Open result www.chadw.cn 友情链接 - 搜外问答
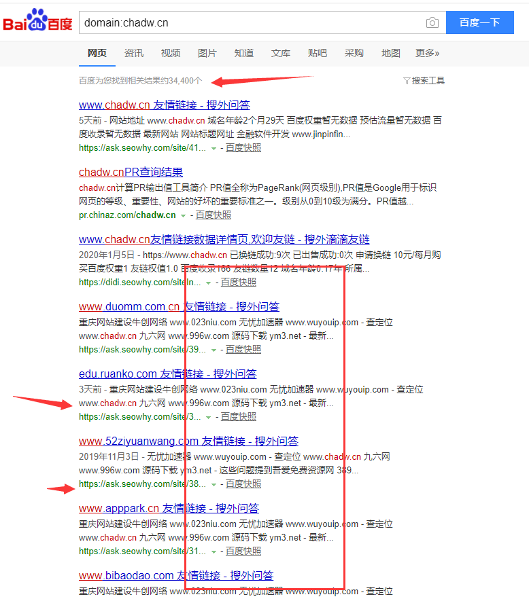529x599 pixels. tap(165, 105)
